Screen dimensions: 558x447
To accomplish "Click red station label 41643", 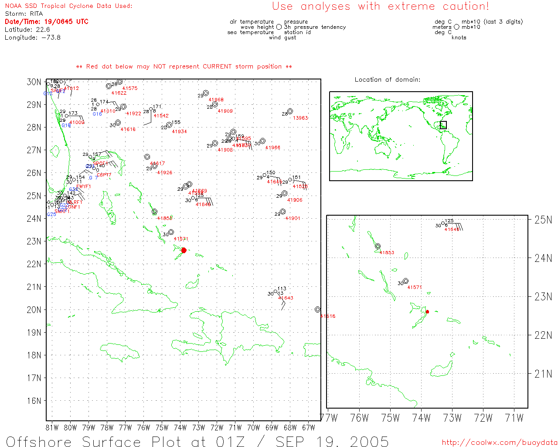I will click(x=286, y=298).
